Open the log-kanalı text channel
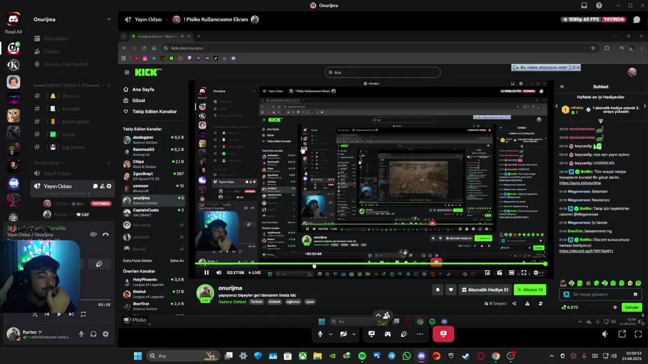The image size is (648, 364). point(72,147)
